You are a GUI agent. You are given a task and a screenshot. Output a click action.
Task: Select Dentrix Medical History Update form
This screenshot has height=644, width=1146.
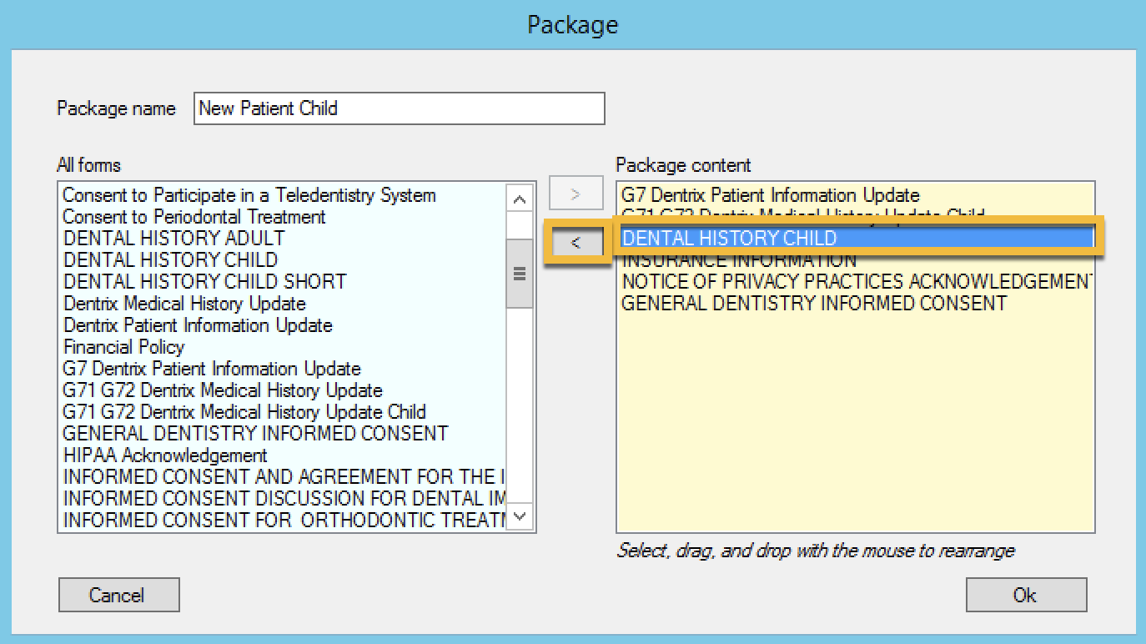point(184,304)
